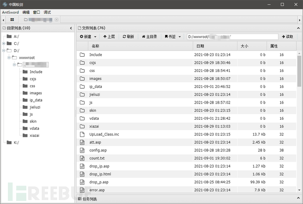303x204 pixels.
Task: Close the open shell tab
Action: pyautogui.click(x=56, y=20)
